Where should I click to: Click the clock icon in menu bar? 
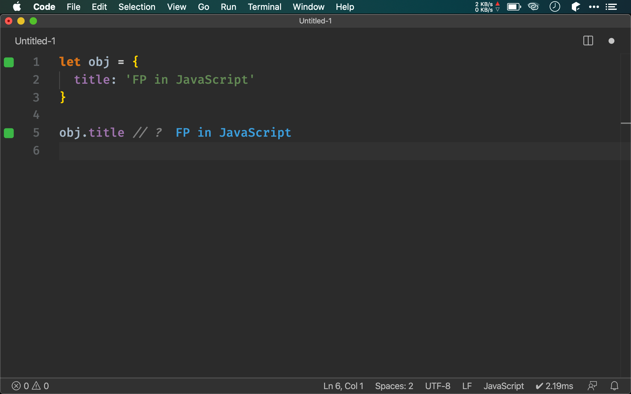[x=555, y=7]
